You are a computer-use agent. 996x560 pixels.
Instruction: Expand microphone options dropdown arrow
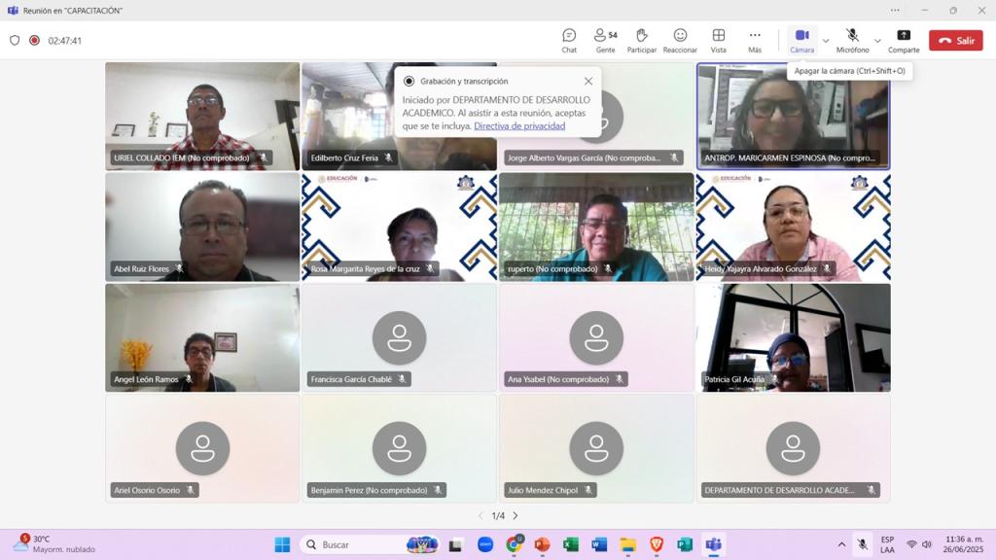[x=877, y=41]
